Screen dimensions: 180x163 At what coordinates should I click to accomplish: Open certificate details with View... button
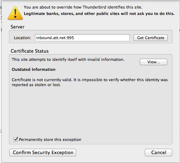click(x=153, y=62)
